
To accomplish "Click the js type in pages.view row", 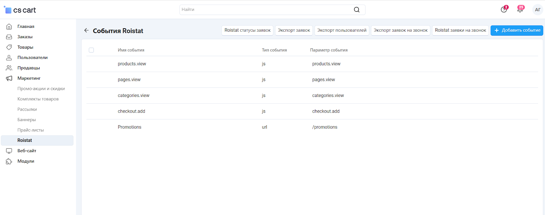I will pos(264,80).
